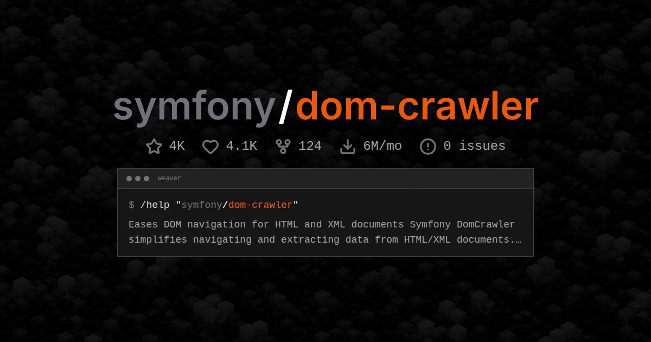Click the issues alert circle icon
This screenshot has width=651, height=342.
coord(428,147)
